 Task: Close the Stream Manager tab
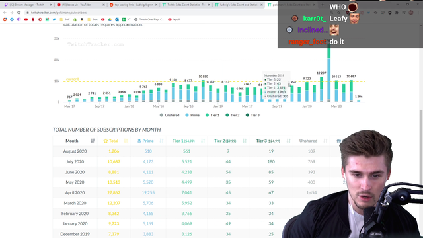51,5
